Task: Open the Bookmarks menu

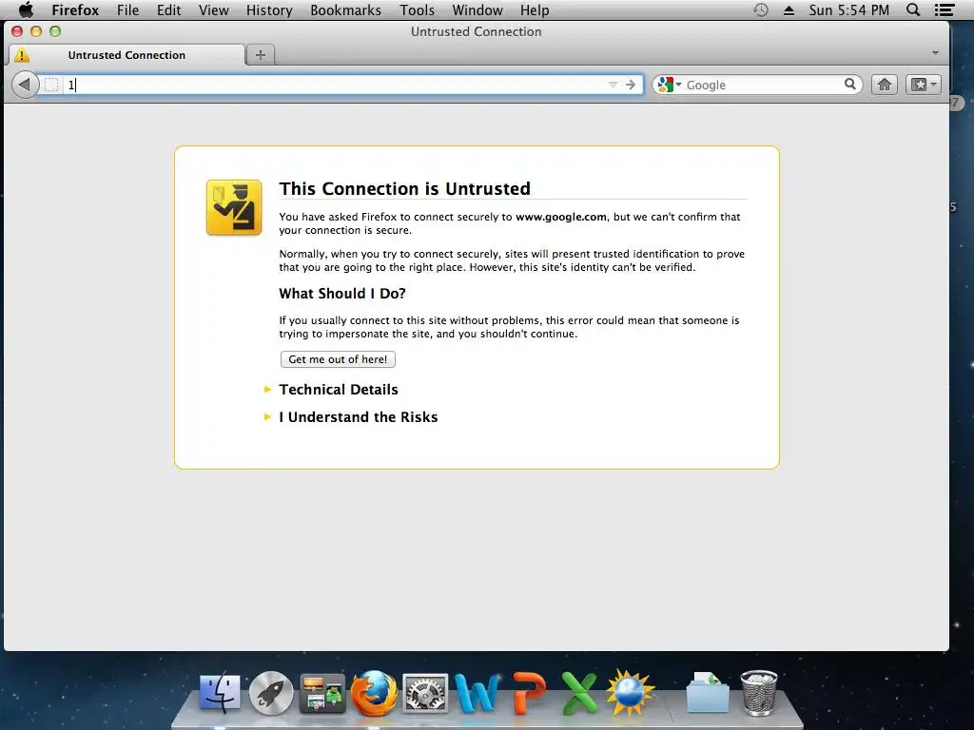Action: (x=346, y=10)
